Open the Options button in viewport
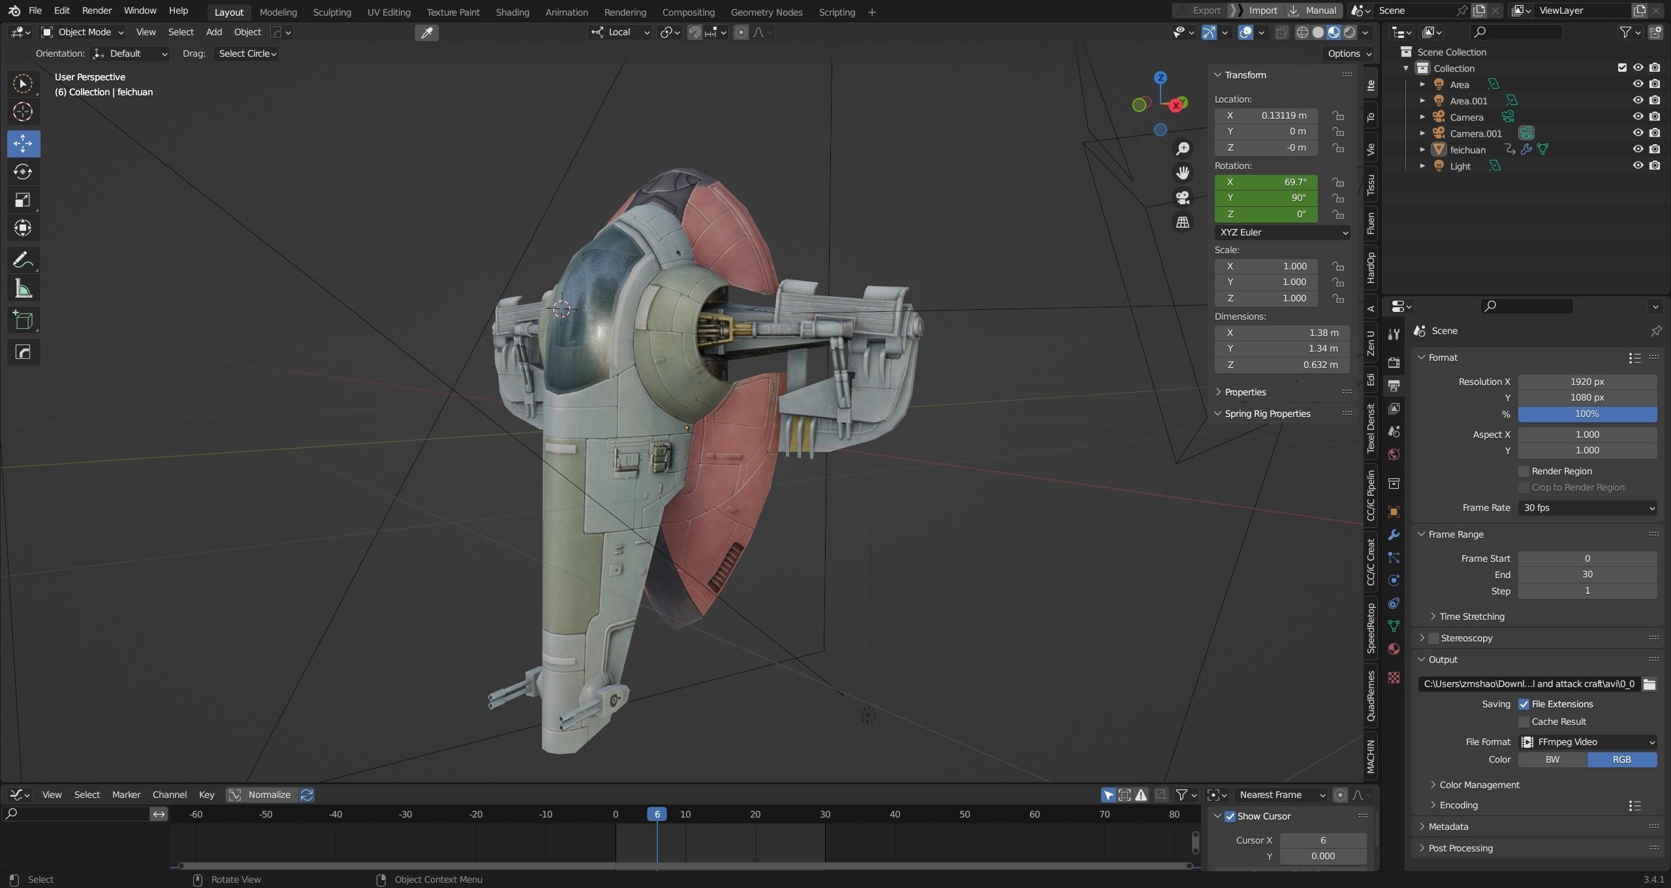The height and width of the screenshot is (888, 1671). (1348, 54)
